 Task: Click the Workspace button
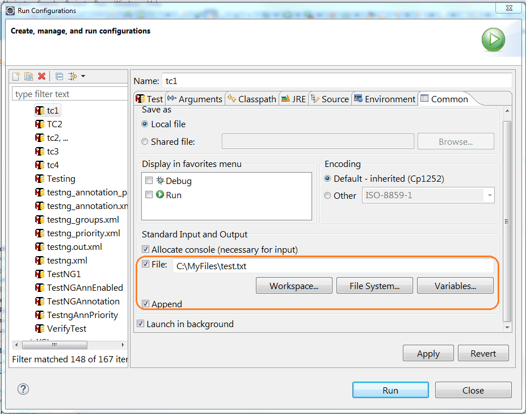[x=293, y=285]
